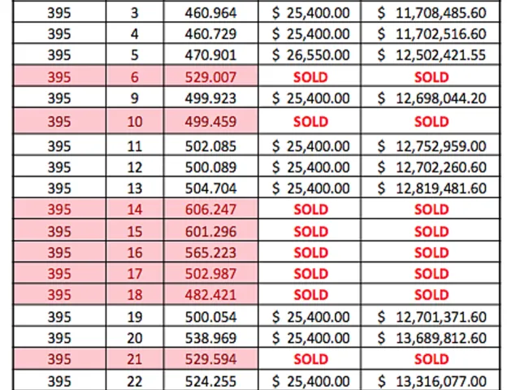Select the cell with area 460.964
The width and height of the screenshot is (520, 390).
point(210,13)
